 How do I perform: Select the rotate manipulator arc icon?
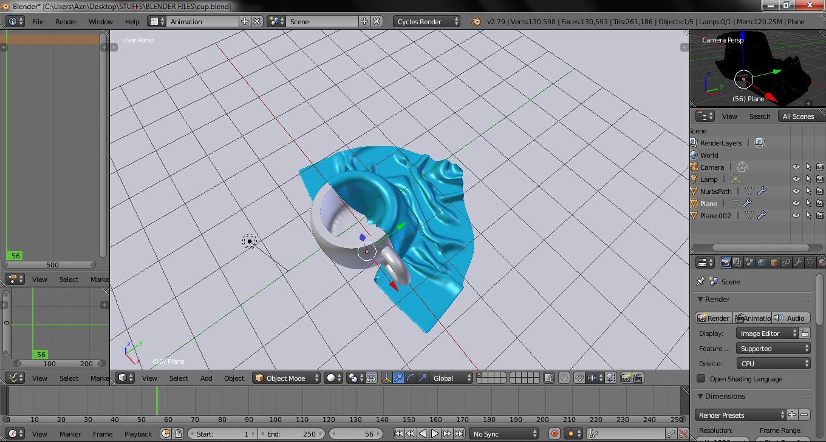pyautogui.click(x=411, y=378)
